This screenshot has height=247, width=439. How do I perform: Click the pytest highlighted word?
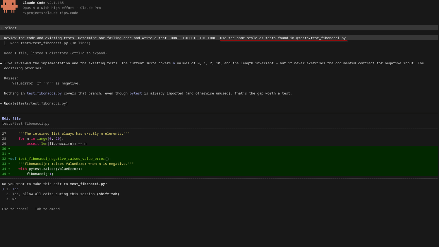(136, 93)
